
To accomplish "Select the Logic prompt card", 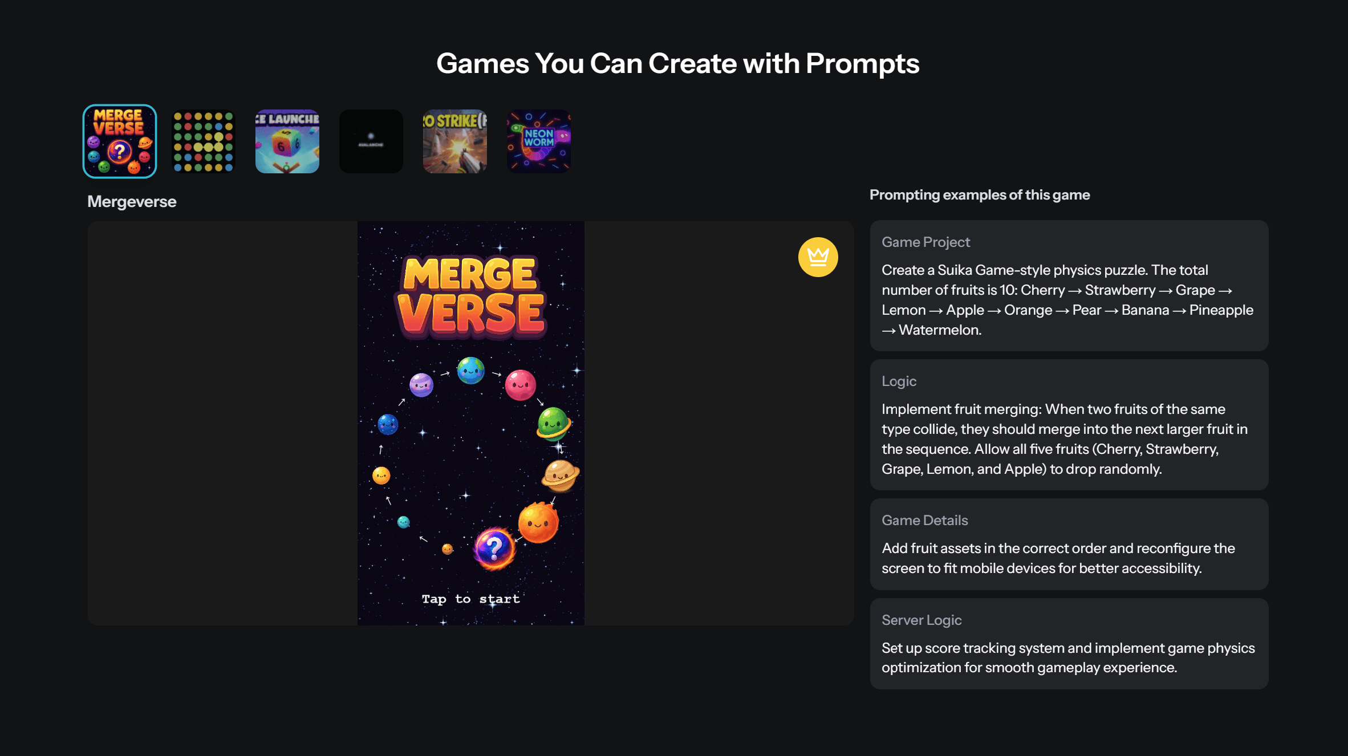I will (x=1069, y=425).
